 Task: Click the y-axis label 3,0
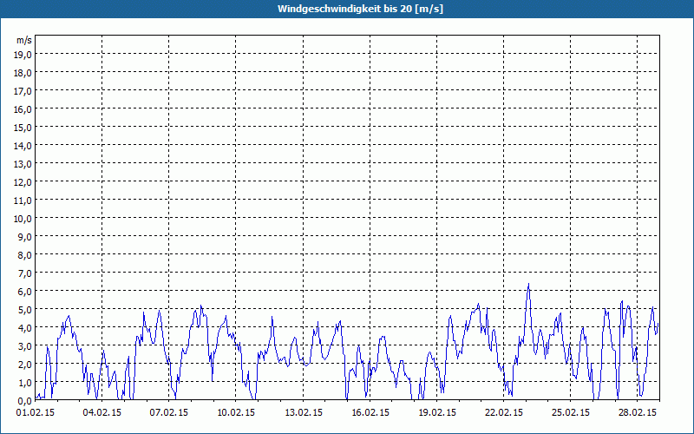click(26, 345)
